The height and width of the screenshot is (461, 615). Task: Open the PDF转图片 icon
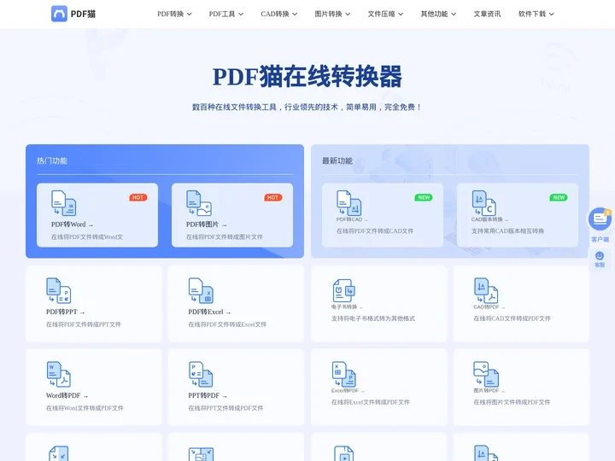(x=199, y=203)
